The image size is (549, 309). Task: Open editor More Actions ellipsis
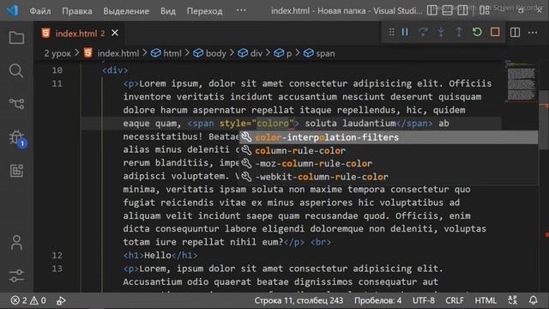coord(533,33)
